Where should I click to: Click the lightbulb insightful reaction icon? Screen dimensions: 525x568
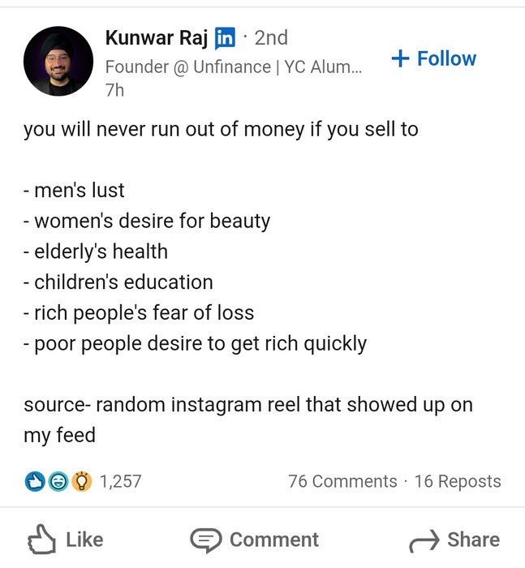(x=81, y=481)
